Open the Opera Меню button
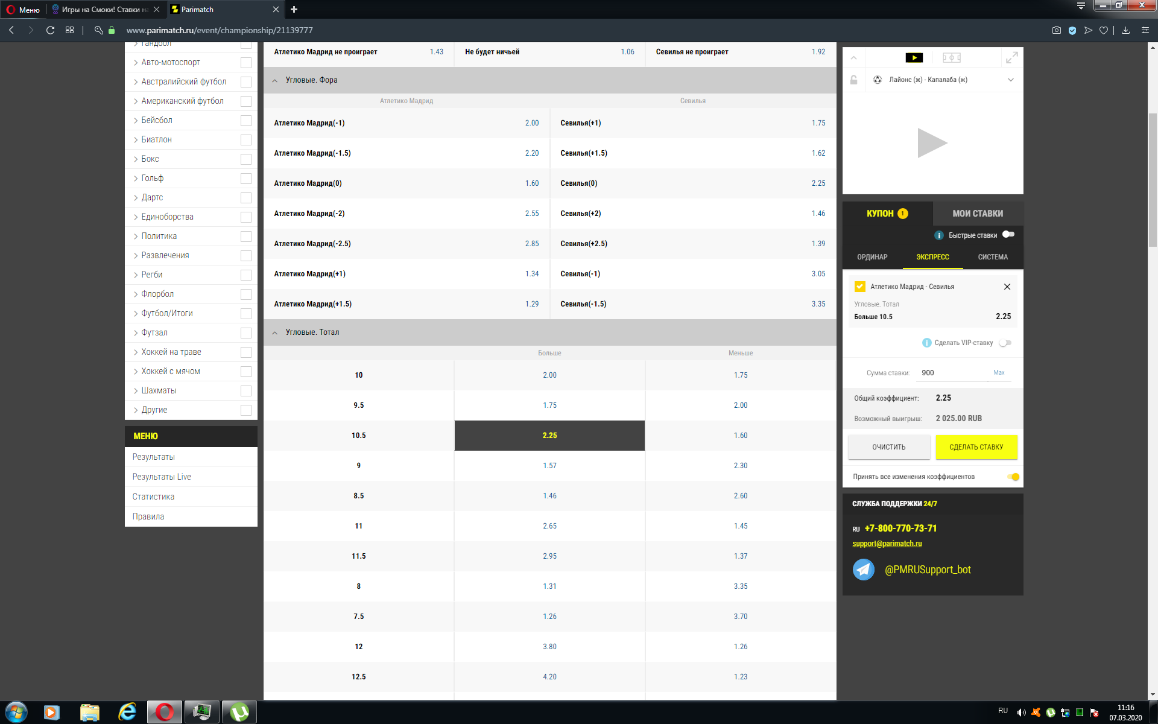1158x724 pixels. [23, 9]
